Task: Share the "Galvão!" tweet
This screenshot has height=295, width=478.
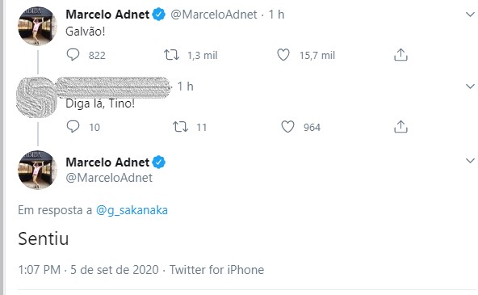Action: tap(400, 55)
